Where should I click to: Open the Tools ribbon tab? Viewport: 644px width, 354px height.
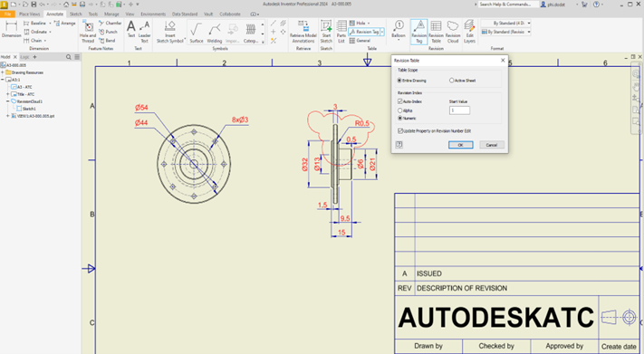pyautogui.click(x=93, y=14)
